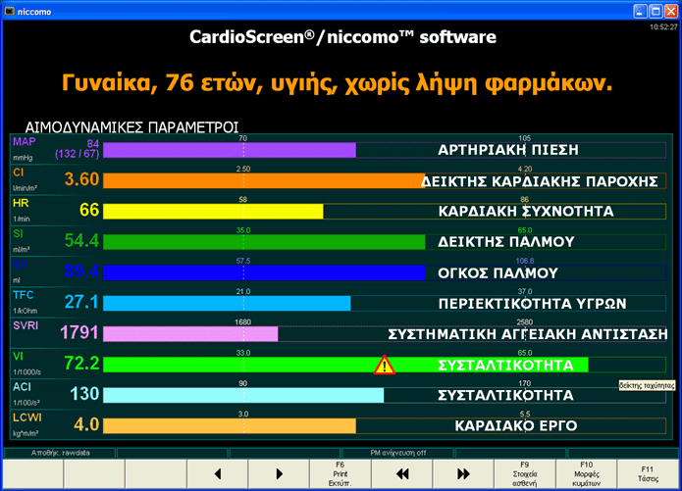The width and height of the screenshot is (682, 491).
Task: Click the CI value 3.60
Action: pyautogui.click(x=81, y=179)
